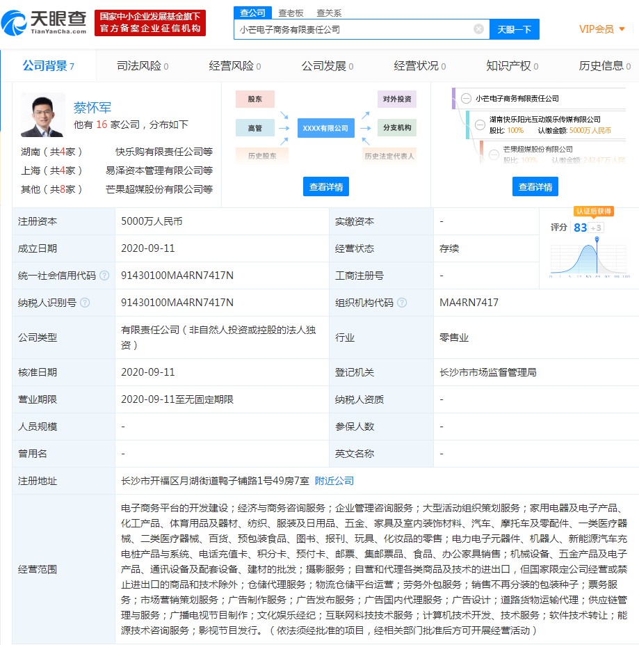The height and width of the screenshot is (645, 639).
Task: Click 芒果超媒股份有限公司等 in the 其他 row
Action: click(x=159, y=189)
